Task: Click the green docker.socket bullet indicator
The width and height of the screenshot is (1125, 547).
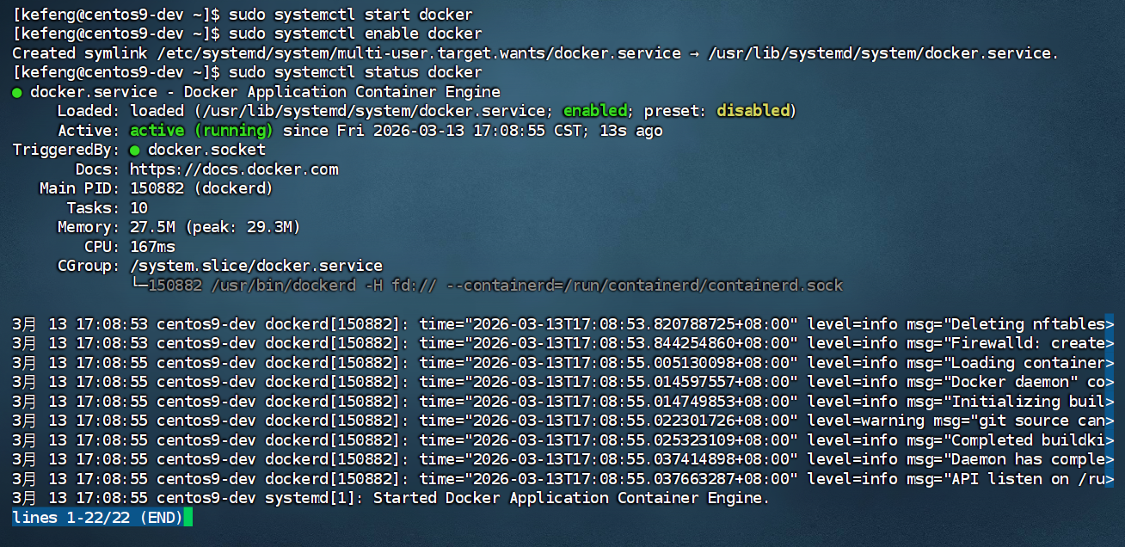Action: click(134, 149)
